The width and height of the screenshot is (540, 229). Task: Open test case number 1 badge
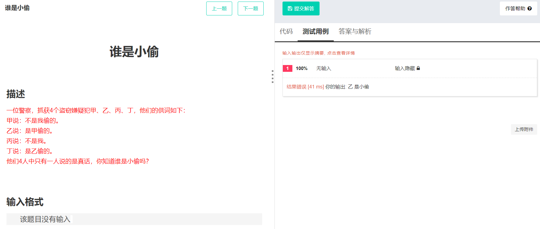point(287,68)
